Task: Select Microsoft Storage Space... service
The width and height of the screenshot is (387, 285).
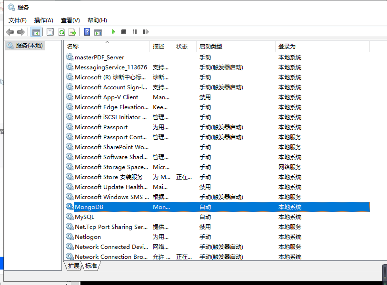Action: (111, 167)
